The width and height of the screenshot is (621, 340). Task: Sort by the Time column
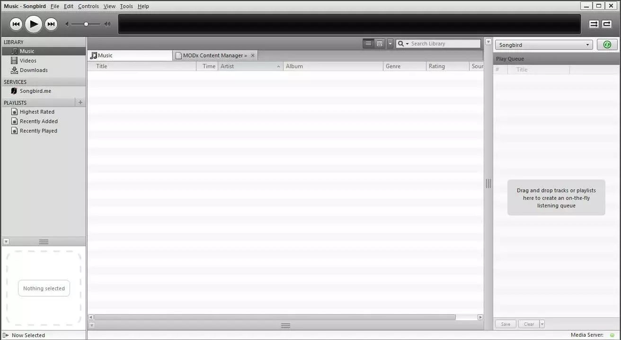[x=207, y=66]
